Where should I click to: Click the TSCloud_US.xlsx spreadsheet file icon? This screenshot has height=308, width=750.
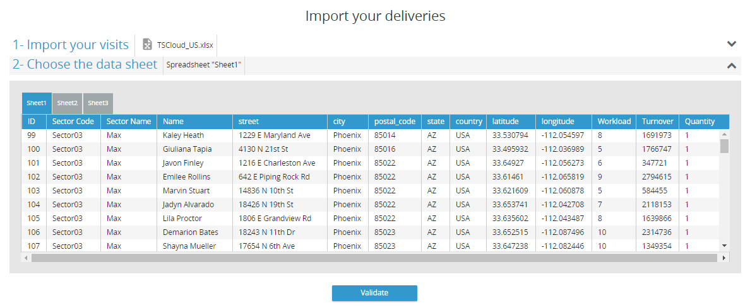[147, 45]
